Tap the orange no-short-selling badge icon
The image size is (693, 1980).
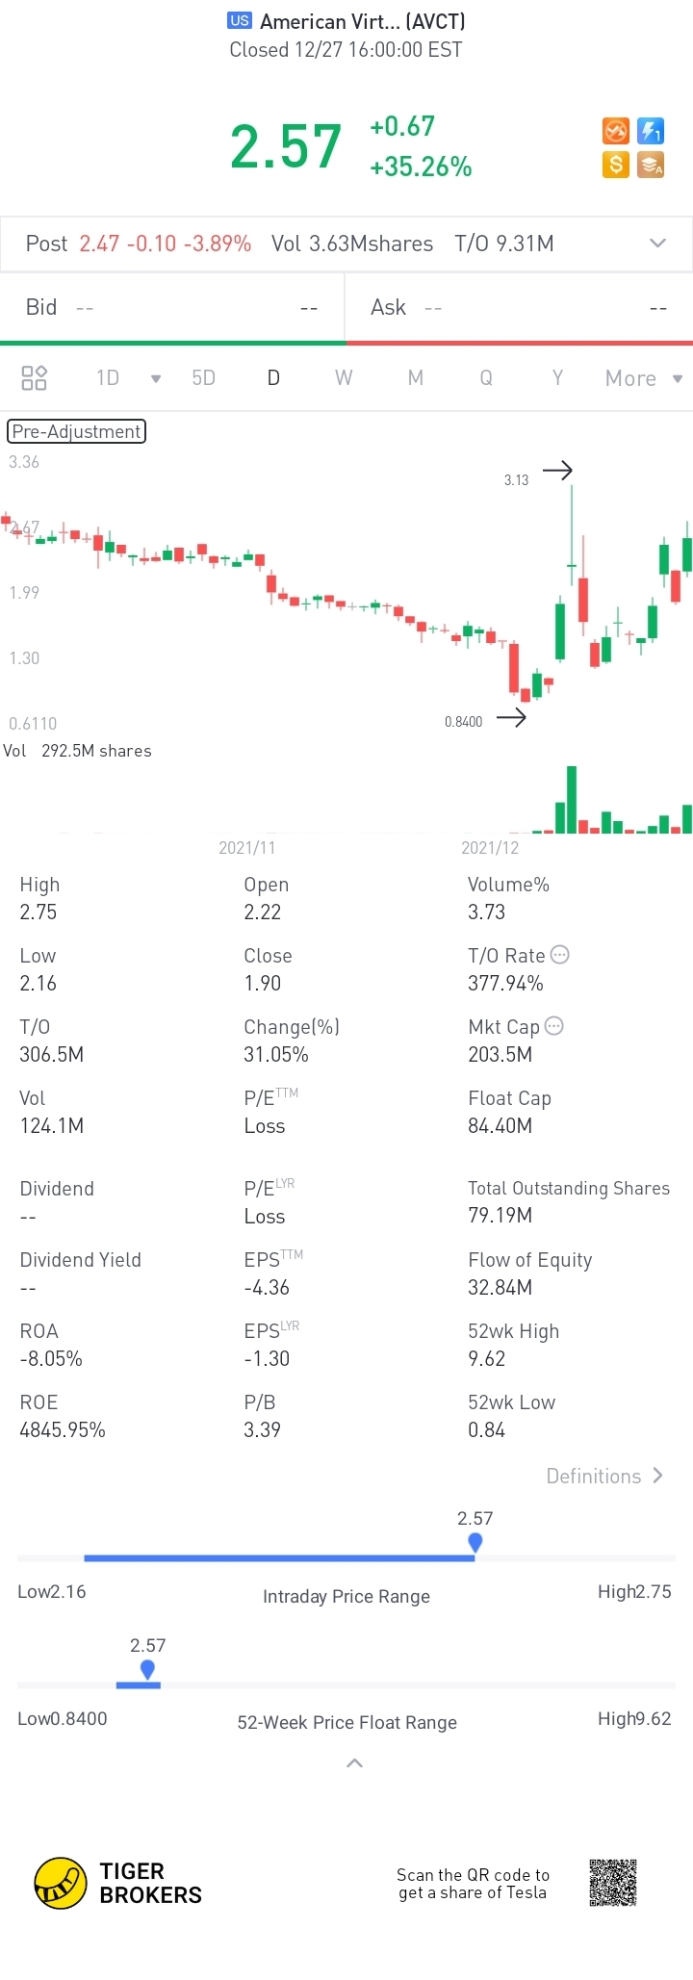pyautogui.click(x=616, y=131)
